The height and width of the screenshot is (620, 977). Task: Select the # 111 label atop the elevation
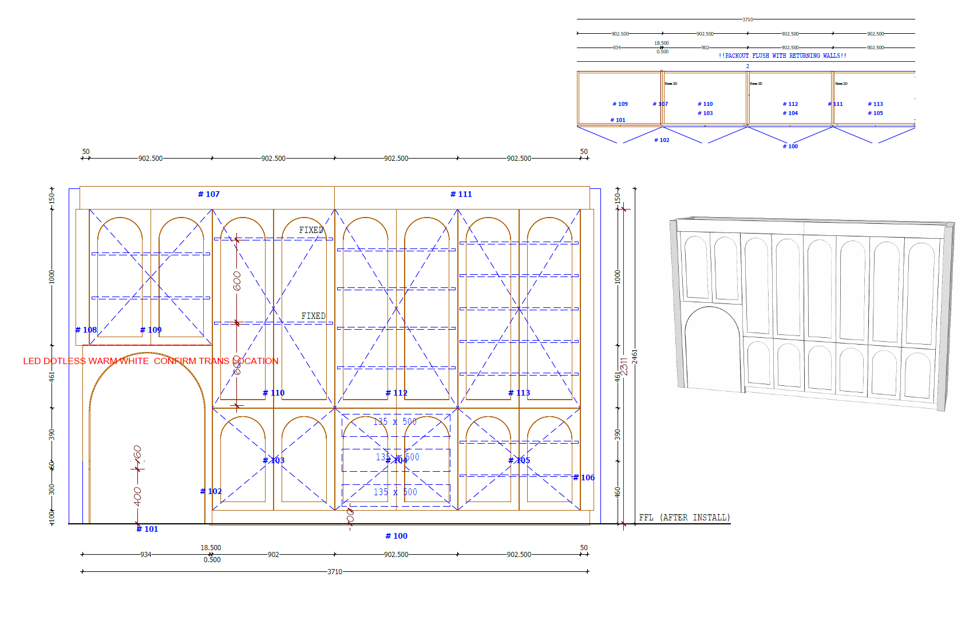pyautogui.click(x=461, y=194)
